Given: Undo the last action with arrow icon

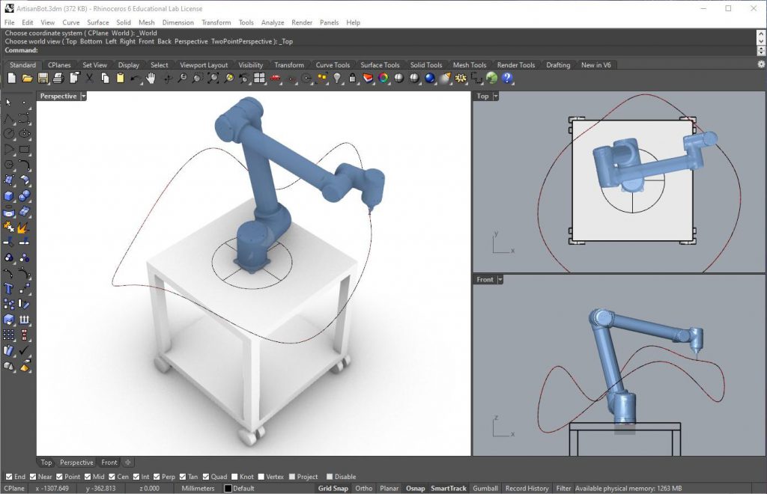Looking at the screenshot, I should [x=136, y=78].
